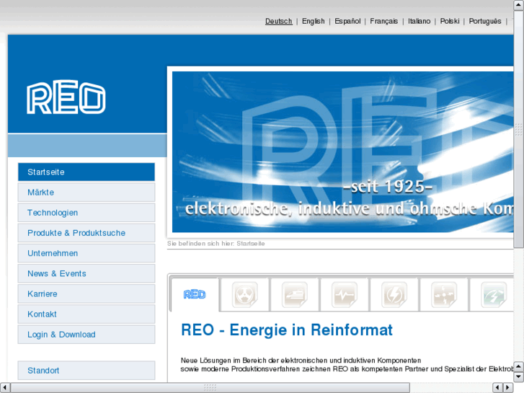Switch language to English
This screenshot has width=524, height=393.
(x=313, y=21)
